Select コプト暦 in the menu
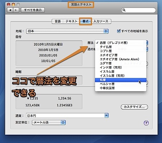 tap(121, 51)
